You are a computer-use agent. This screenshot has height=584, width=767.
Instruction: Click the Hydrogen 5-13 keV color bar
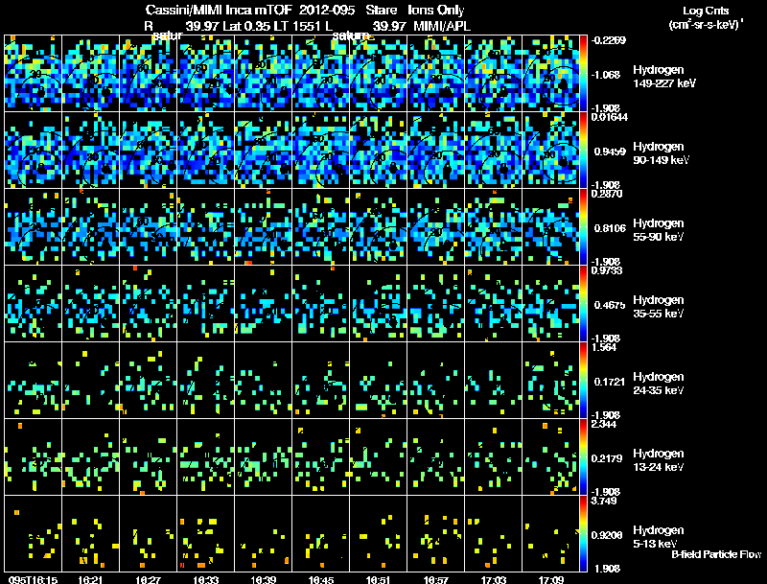click(x=583, y=533)
